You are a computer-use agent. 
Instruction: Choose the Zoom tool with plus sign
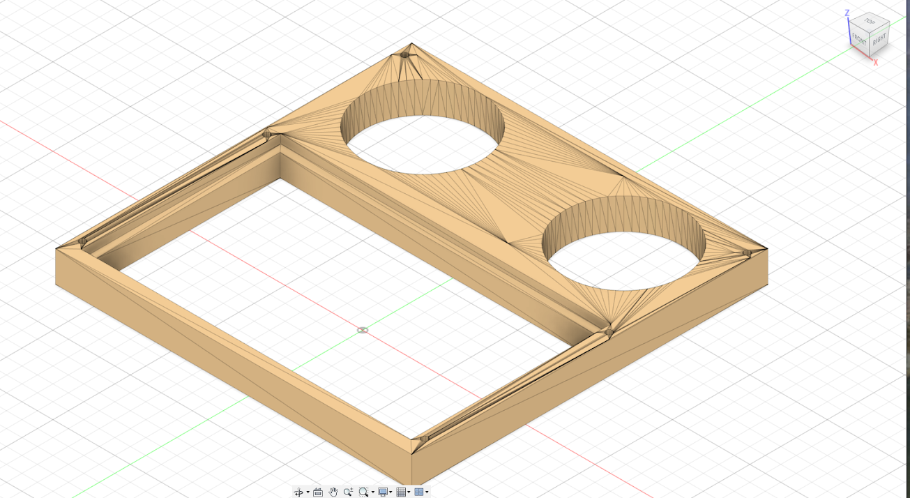click(348, 492)
